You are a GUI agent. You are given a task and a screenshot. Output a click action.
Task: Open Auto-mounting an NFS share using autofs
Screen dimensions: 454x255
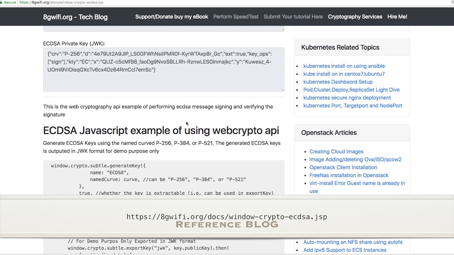[x=353, y=242]
